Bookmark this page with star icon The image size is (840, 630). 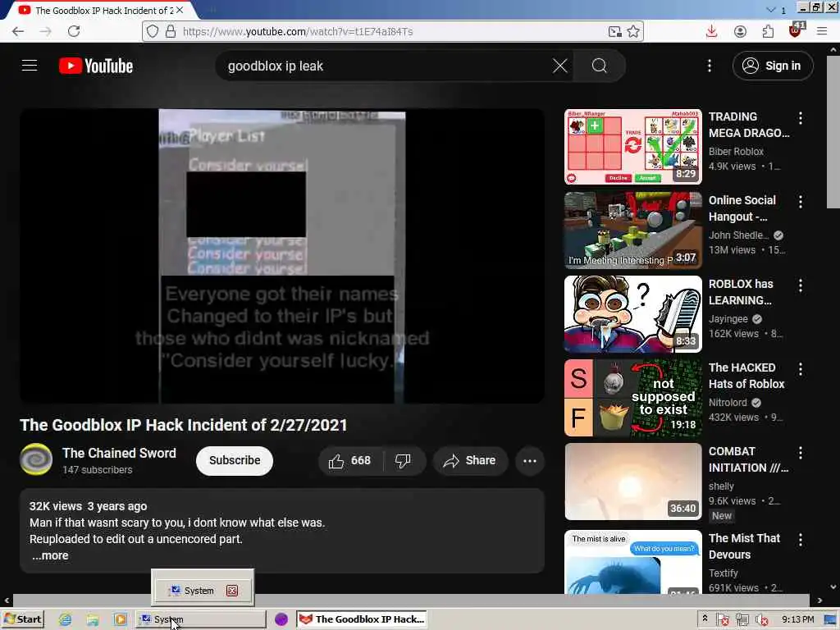click(x=633, y=32)
